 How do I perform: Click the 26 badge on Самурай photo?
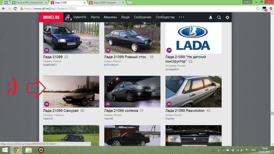pos(47,104)
